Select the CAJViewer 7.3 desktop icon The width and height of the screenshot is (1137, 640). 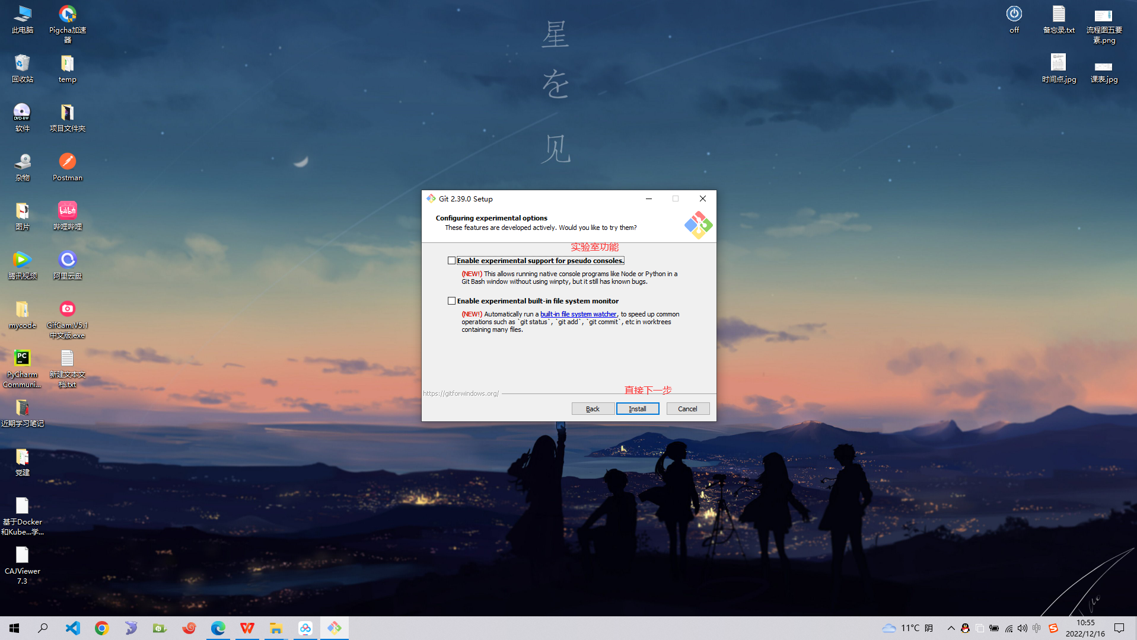23,565
